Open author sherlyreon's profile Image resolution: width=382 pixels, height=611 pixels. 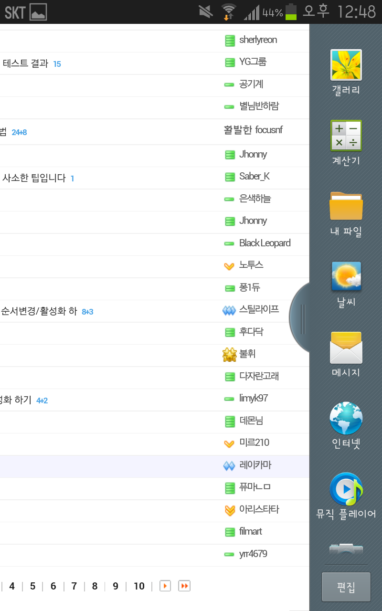(258, 40)
